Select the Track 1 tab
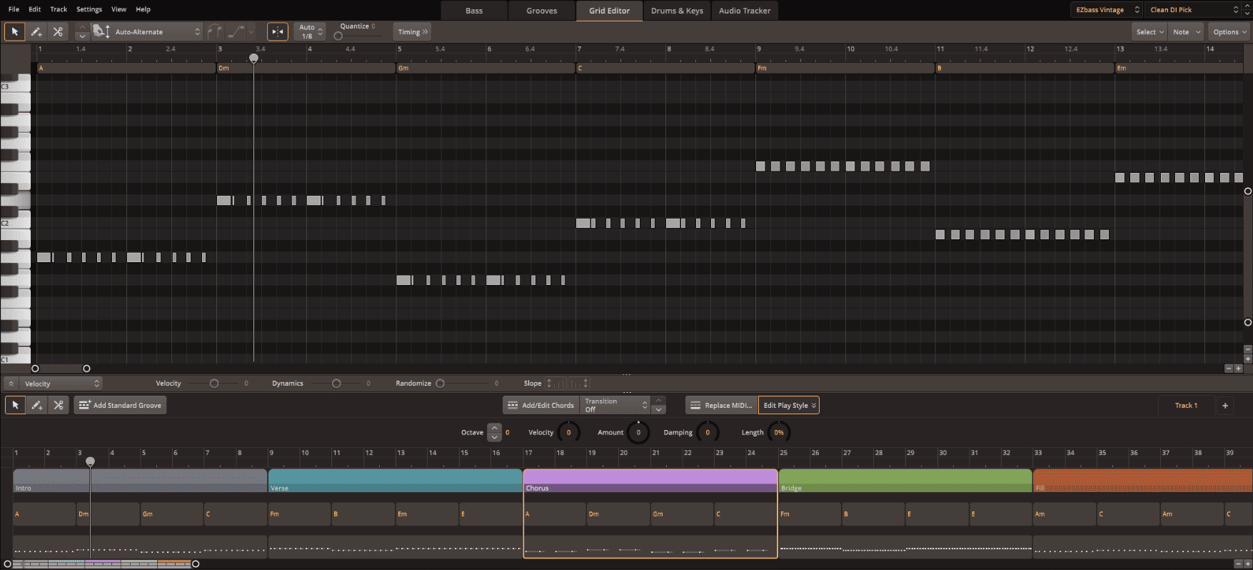The image size is (1253, 570). (1186, 405)
